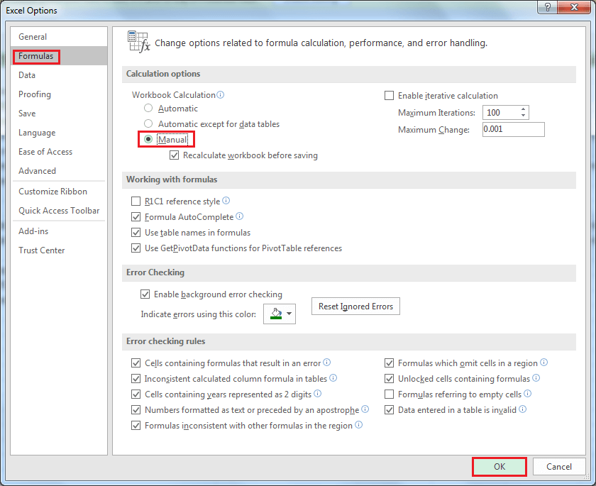Image resolution: width=596 pixels, height=486 pixels.
Task: Click the Help question mark button
Action: 547,7
